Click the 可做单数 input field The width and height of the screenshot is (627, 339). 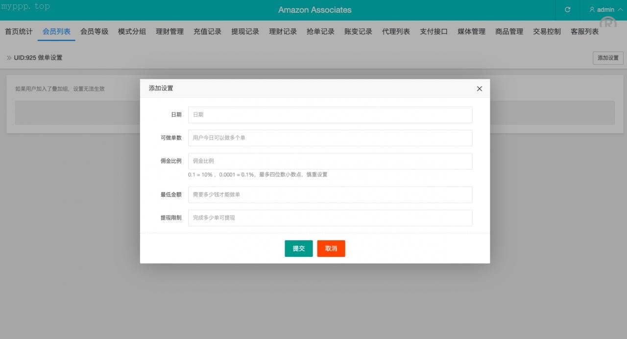[x=330, y=138]
